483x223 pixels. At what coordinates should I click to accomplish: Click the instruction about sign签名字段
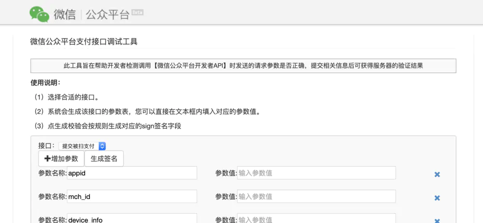click(108, 126)
